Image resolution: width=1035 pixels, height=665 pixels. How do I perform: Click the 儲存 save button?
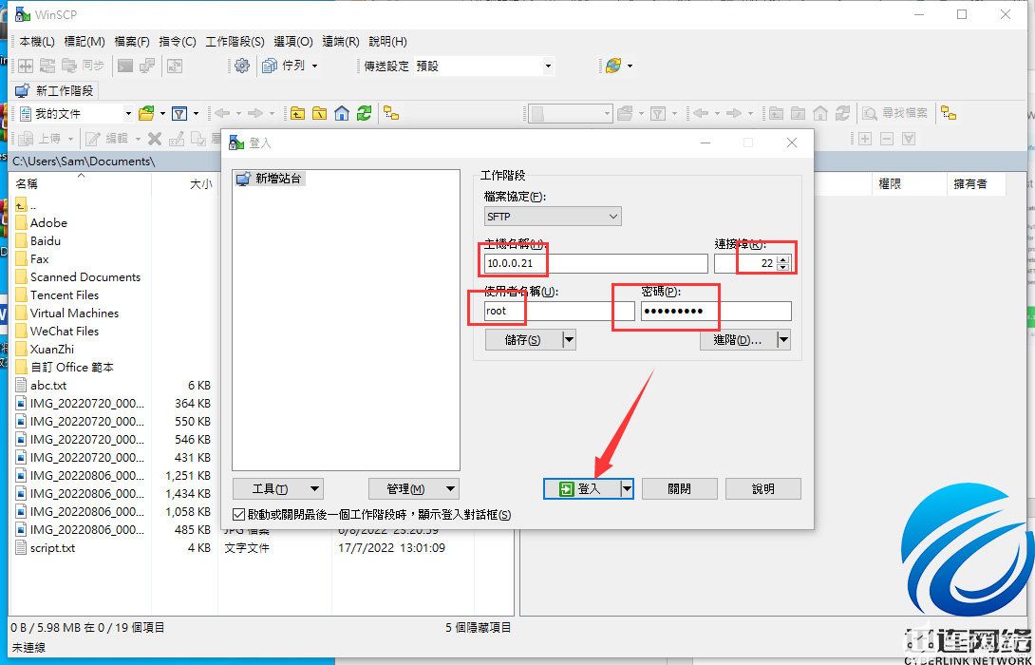[x=523, y=340]
